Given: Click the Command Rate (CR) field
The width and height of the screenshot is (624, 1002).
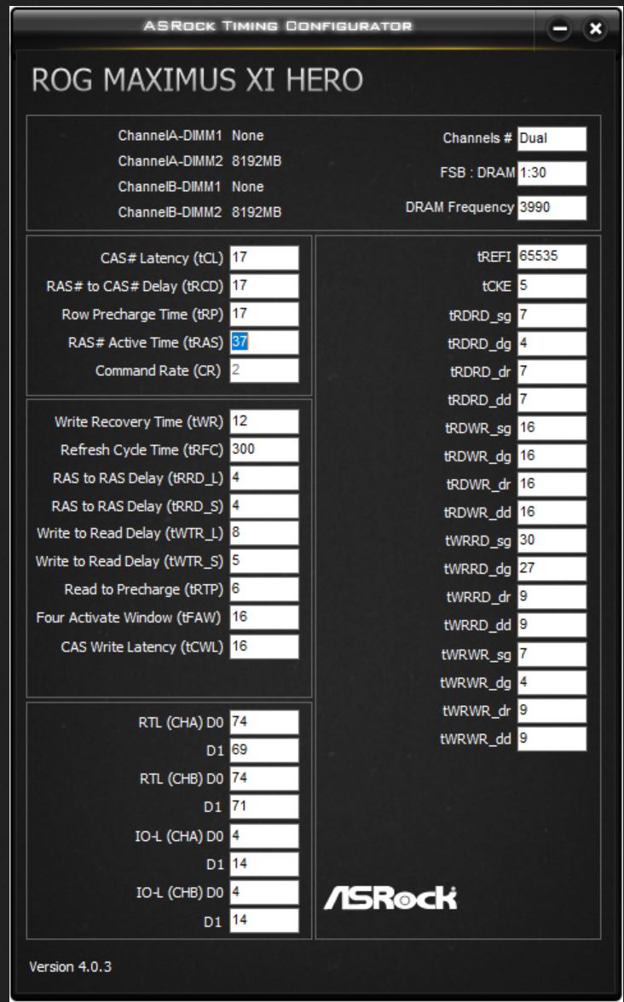Looking at the screenshot, I should [x=264, y=371].
